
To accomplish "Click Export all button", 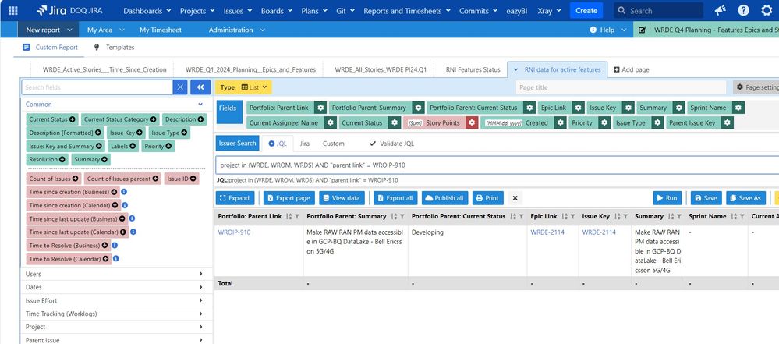I will [395, 198].
